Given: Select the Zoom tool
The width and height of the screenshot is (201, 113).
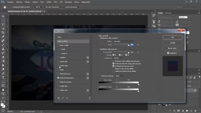Looking at the screenshot, I should click(3, 94).
